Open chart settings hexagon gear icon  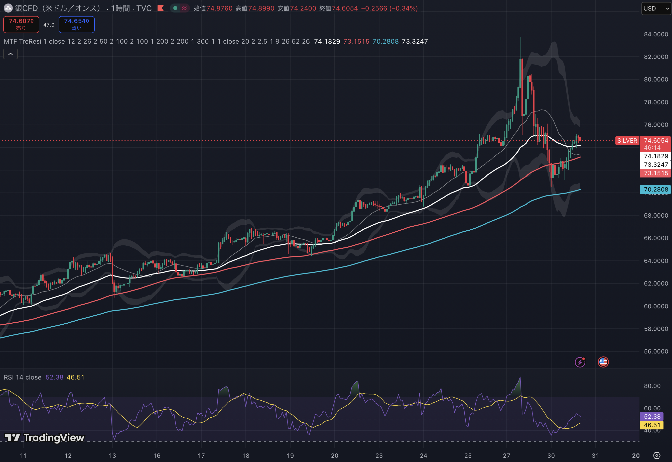[657, 456]
